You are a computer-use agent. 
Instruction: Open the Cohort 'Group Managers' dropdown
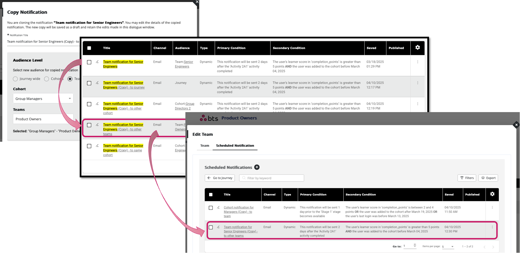(x=43, y=99)
